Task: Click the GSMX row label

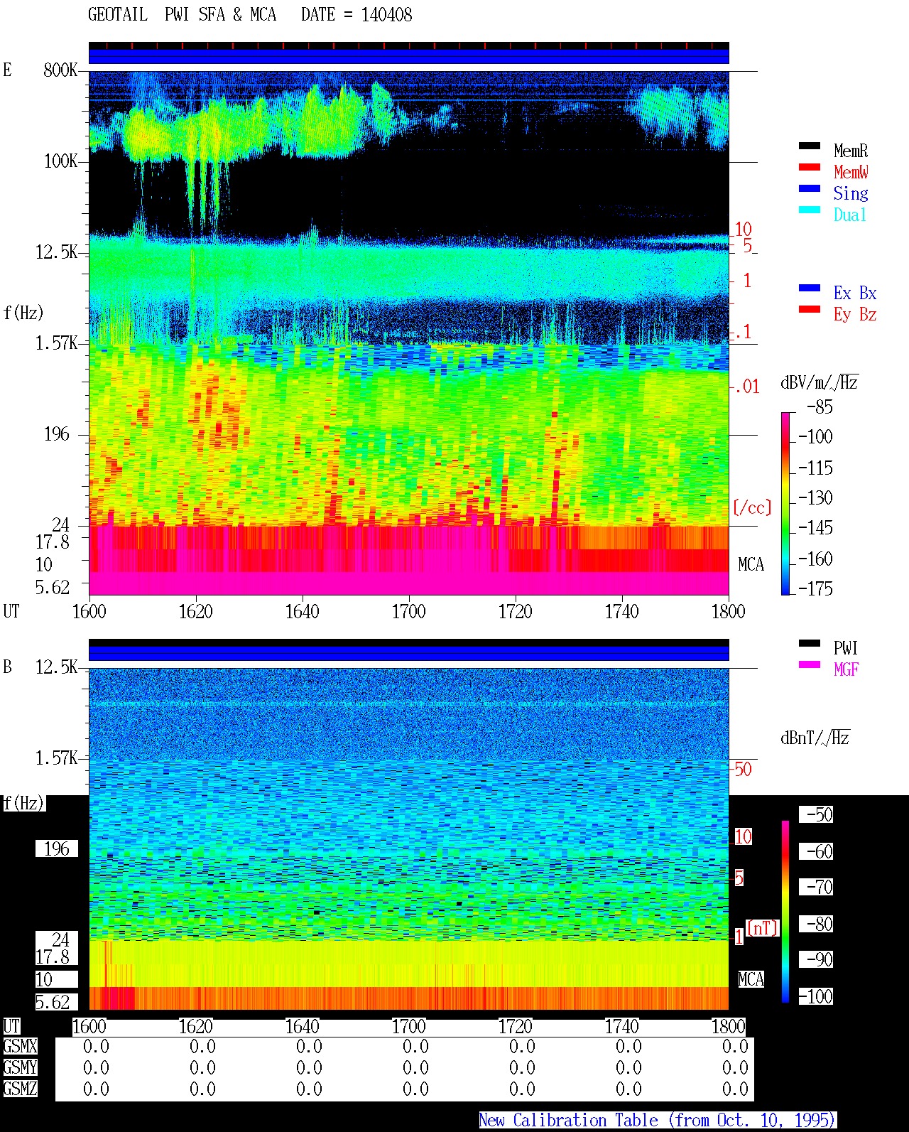Action: coord(20,1046)
